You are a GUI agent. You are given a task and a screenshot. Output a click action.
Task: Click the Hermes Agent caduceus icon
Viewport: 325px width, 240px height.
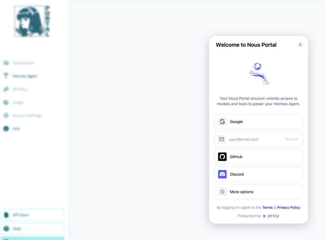(x=6, y=76)
